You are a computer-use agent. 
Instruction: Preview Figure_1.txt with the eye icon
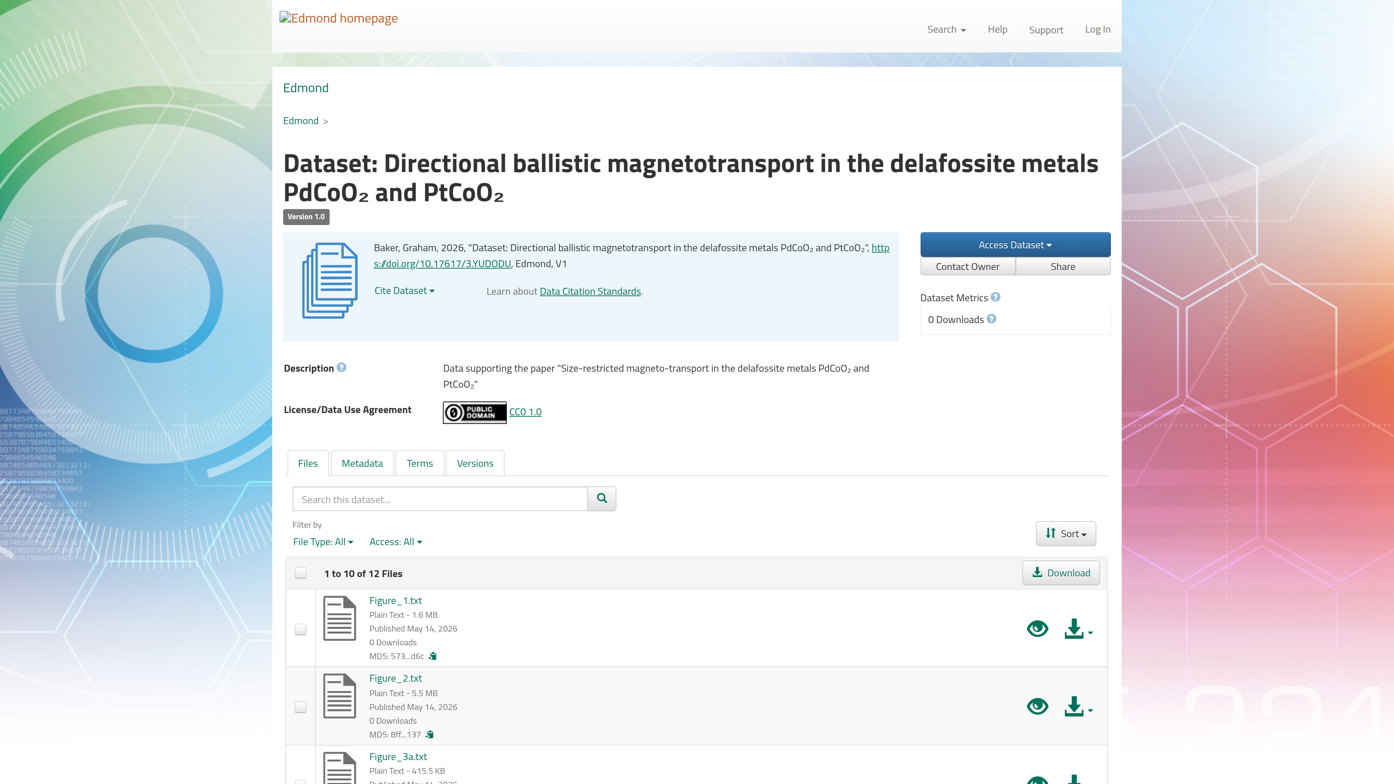[x=1038, y=629]
